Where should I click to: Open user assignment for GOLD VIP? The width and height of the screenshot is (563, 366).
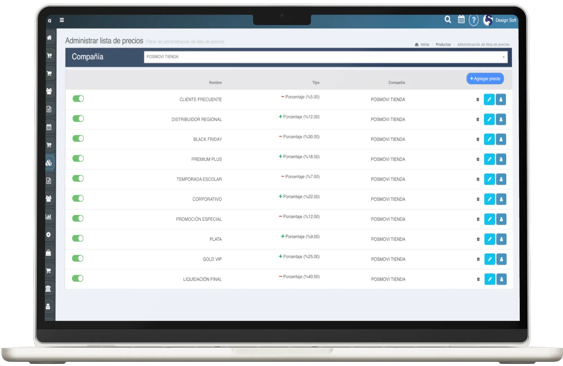click(x=501, y=259)
